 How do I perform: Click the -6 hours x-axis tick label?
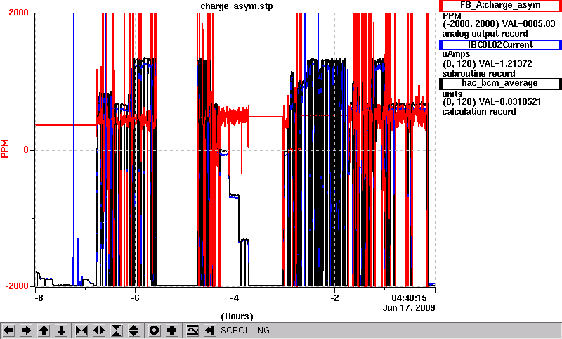[135, 298]
